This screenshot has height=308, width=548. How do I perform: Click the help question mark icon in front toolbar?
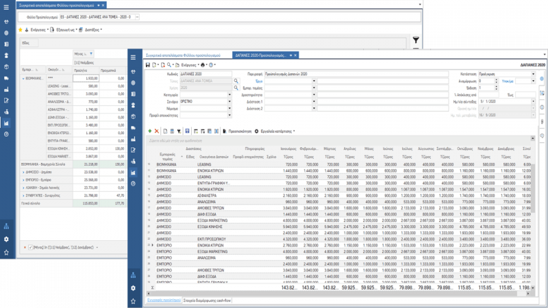(x=211, y=65)
